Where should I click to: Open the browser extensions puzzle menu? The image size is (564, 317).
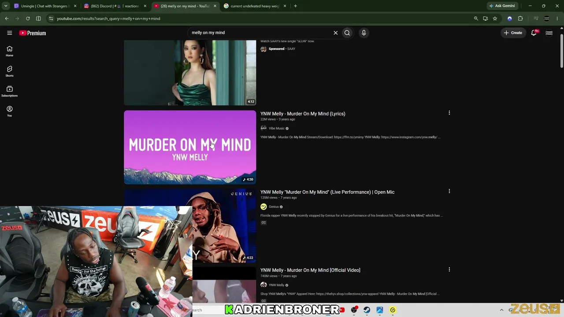[x=520, y=18]
